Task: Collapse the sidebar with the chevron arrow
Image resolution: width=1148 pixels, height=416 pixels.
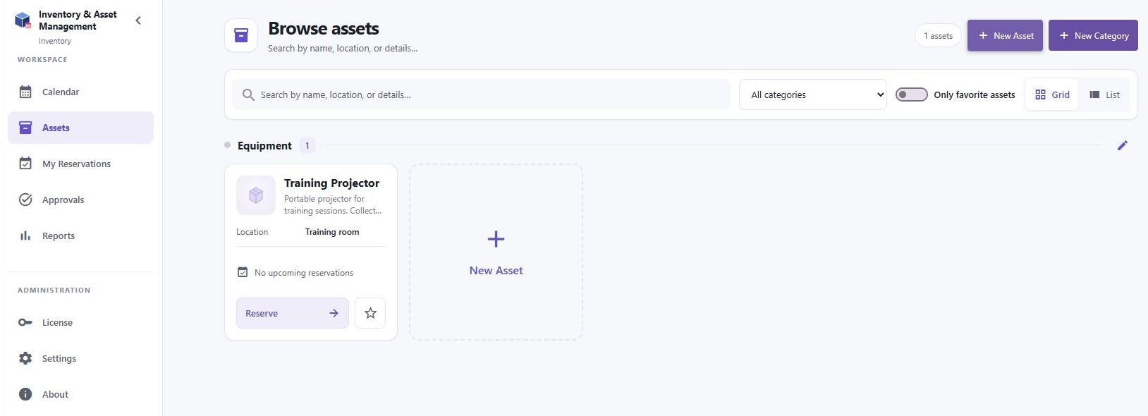Action: tap(138, 20)
